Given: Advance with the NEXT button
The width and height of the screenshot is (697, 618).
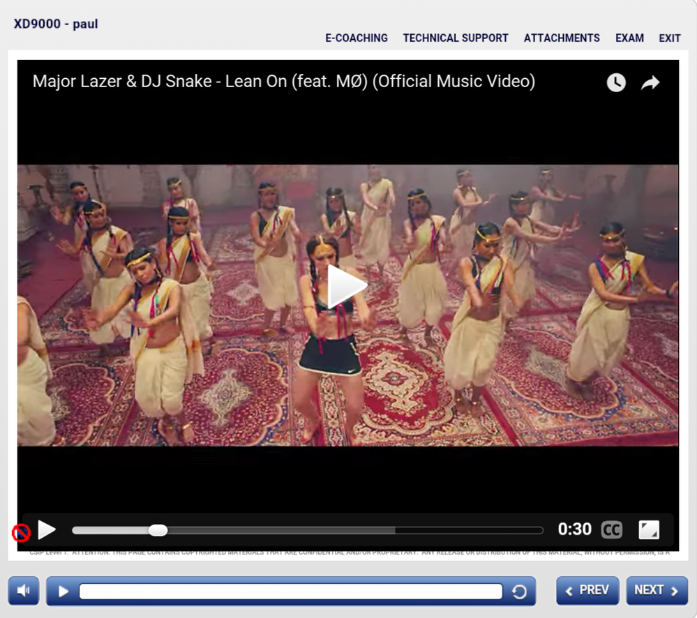Looking at the screenshot, I should click(657, 591).
